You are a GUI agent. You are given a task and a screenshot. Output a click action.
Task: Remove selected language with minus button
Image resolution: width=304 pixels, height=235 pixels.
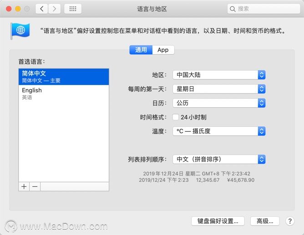35,187
